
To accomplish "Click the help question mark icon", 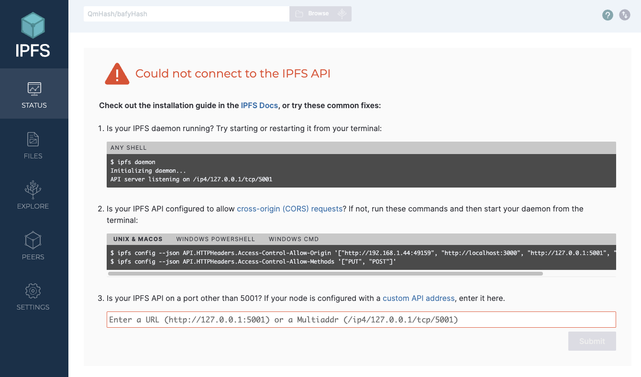I will coord(608,15).
